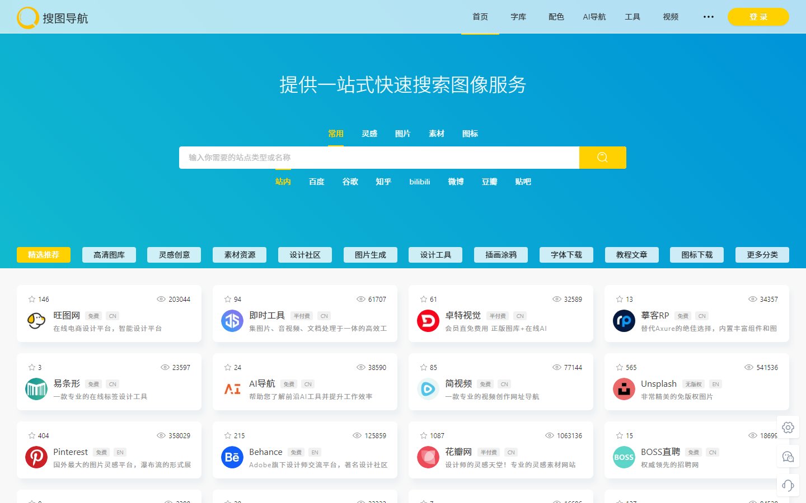The width and height of the screenshot is (806, 503).
Task: Select the 百度 search engine option
Action: pyautogui.click(x=317, y=182)
